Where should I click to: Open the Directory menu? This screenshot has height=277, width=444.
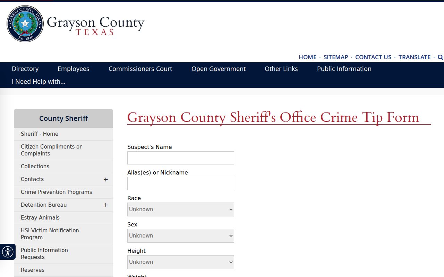pos(25,69)
